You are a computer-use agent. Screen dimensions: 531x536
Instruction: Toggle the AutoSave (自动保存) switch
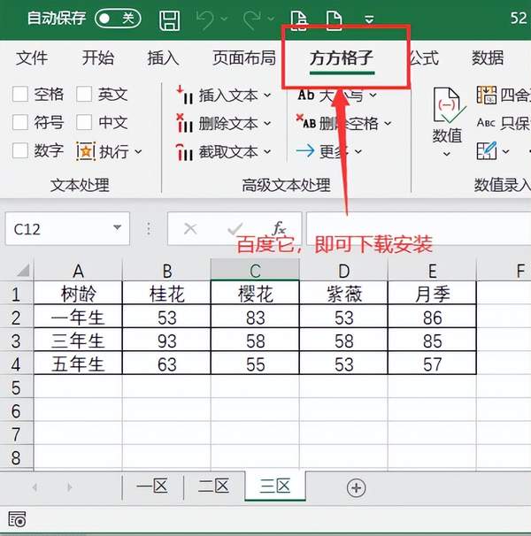pyautogui.click(x=118, y=18)
